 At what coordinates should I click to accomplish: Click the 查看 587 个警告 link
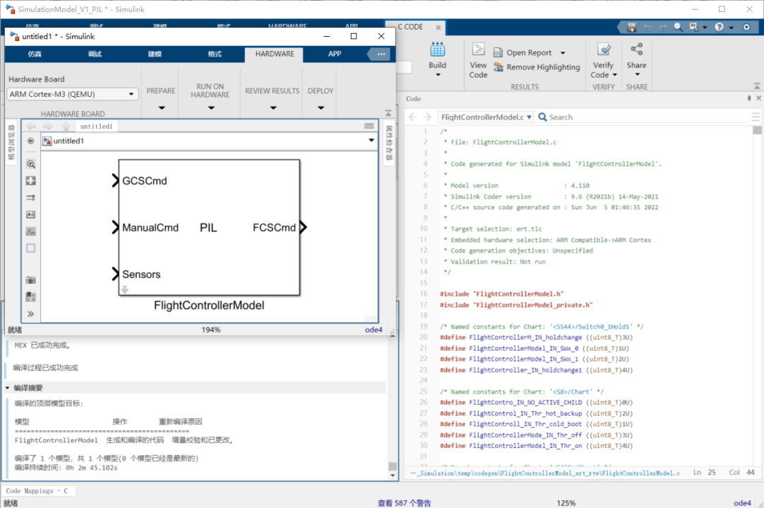point(405,502)
